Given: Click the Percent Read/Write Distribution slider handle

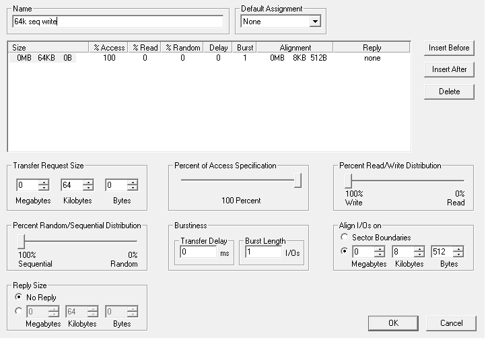Looking at the screenshot, I should [x=349, y=180].
